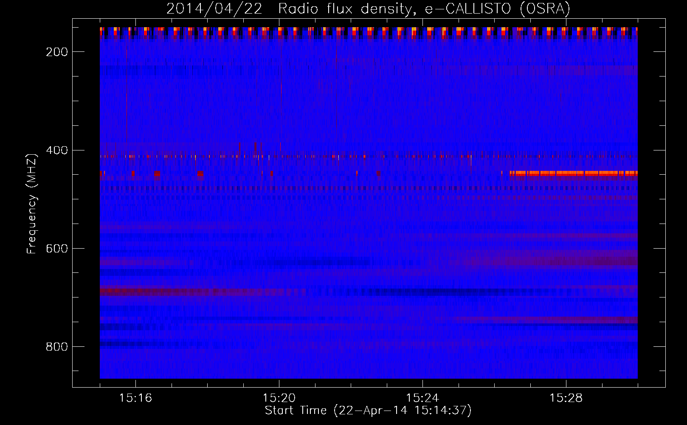Click the '400' frequency tick label

[x=57, y=150]
